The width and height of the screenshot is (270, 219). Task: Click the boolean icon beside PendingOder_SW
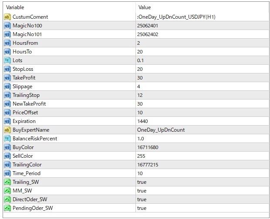click(x=7, y=208)
